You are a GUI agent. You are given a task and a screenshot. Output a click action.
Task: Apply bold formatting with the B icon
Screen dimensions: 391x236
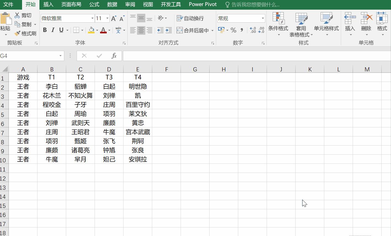(x=45, y=30)
